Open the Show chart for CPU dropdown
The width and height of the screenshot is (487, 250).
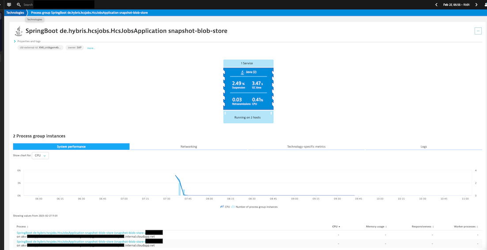coord(40,155)
